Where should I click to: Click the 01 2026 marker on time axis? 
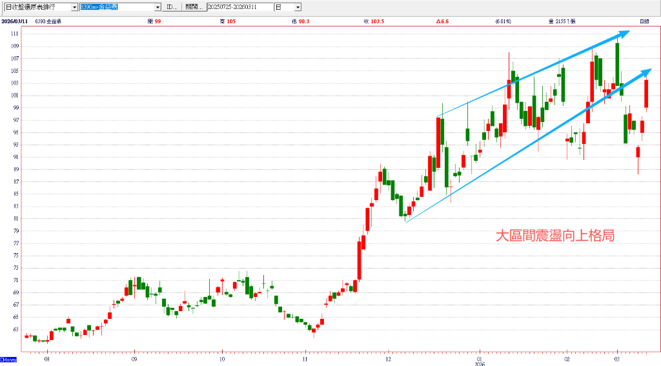tap(480, 358)
